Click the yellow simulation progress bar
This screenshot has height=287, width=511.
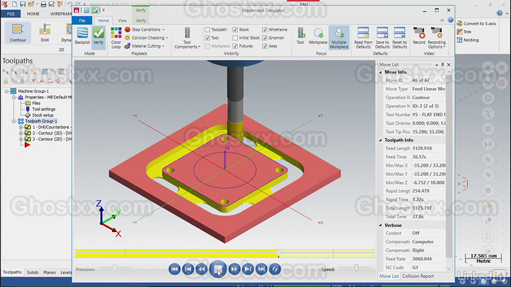[x=225, y=253]
